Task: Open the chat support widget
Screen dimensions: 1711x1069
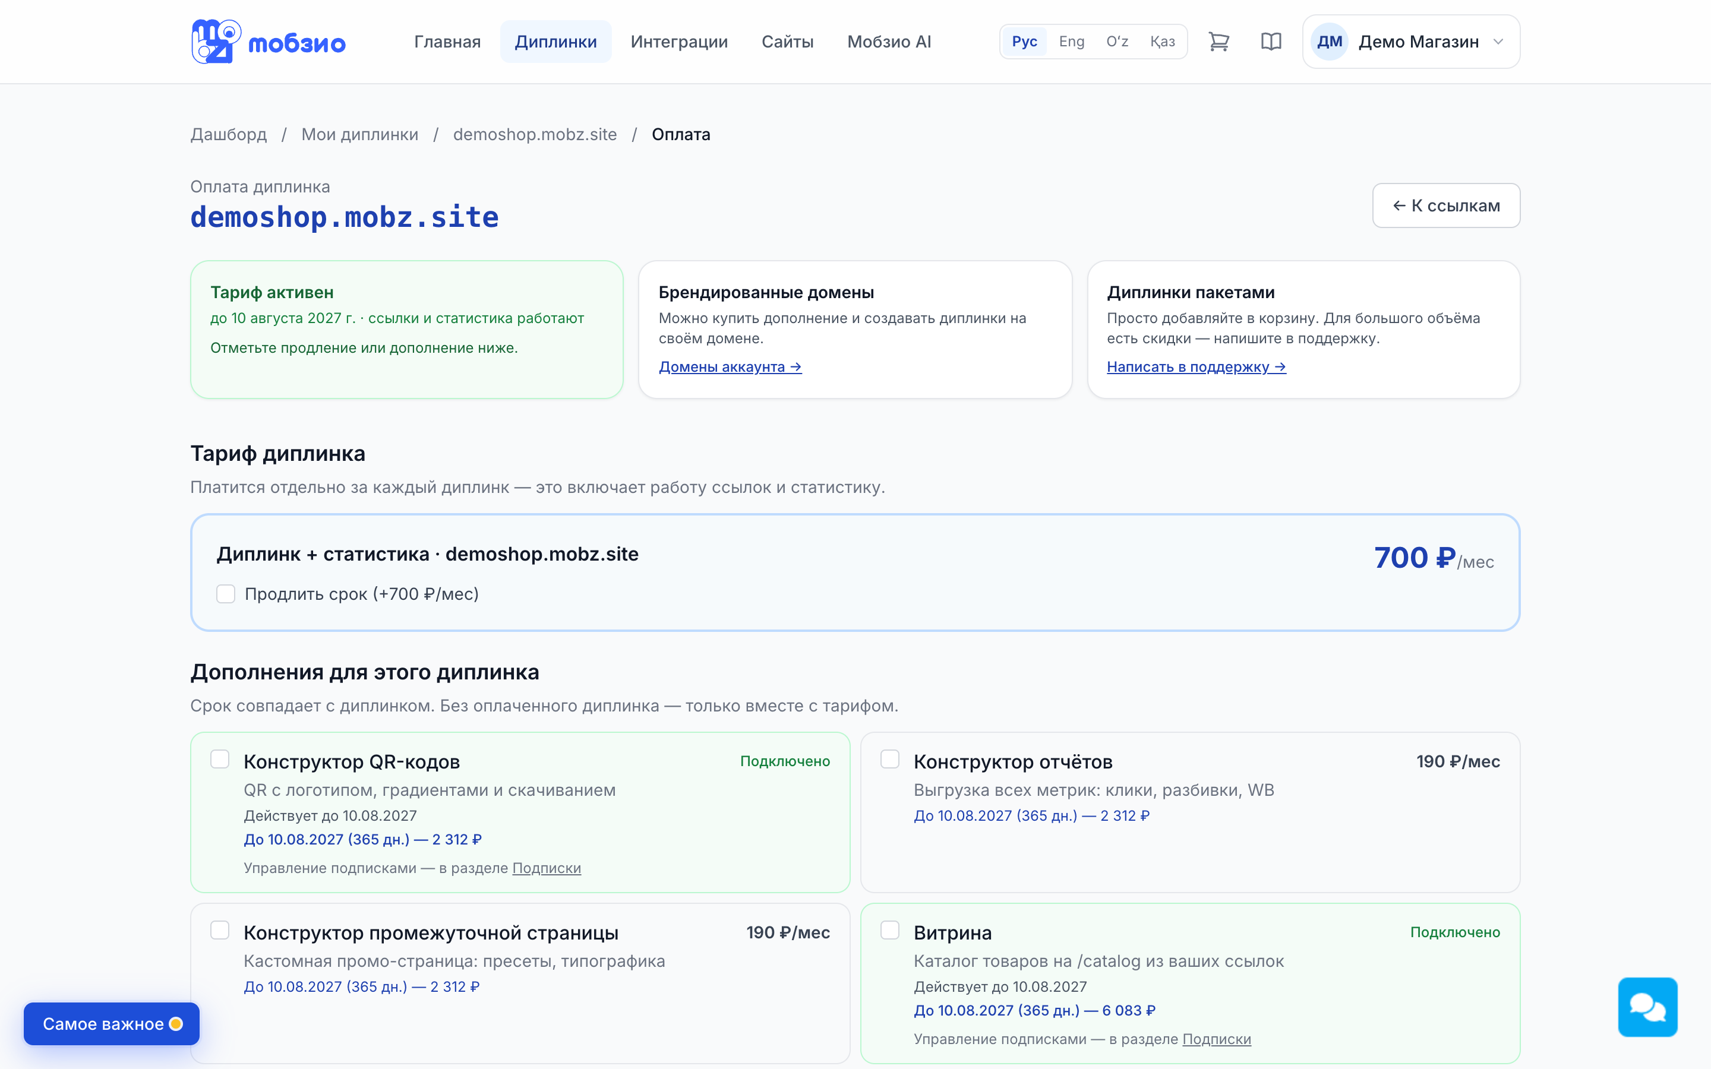Action: click(1647, 1007)
